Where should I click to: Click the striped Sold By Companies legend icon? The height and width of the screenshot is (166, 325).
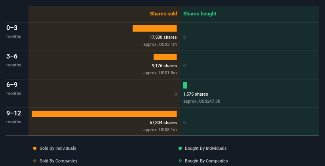tap(35, 161)
